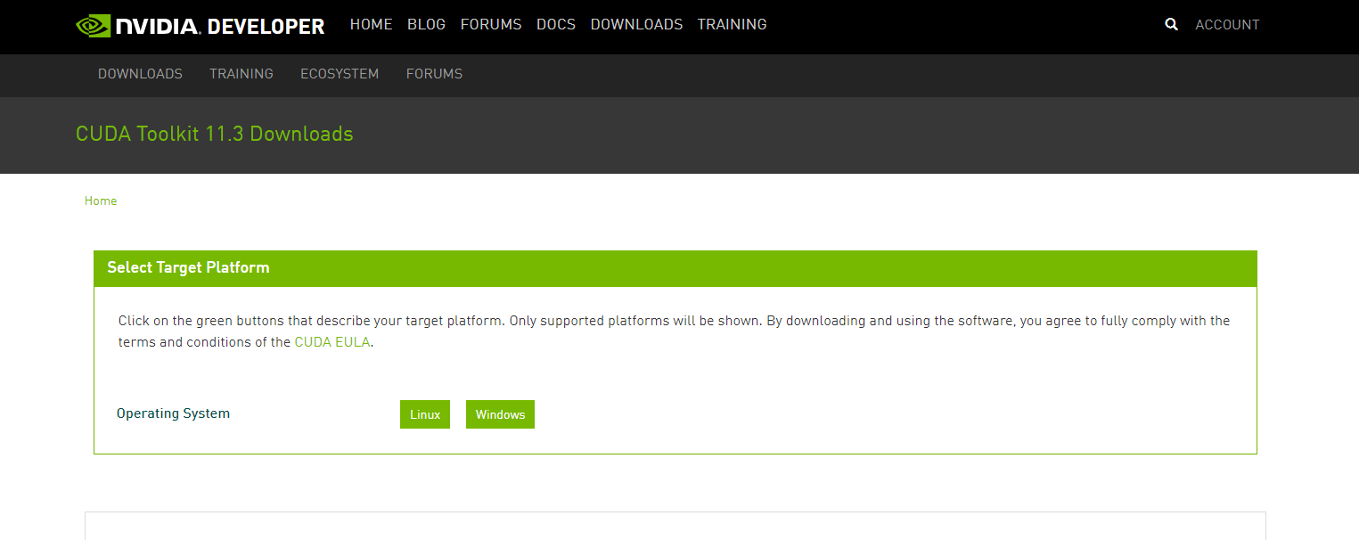
Task: Open DOWNLOADS in the top black bar
Action: point(636,25)
